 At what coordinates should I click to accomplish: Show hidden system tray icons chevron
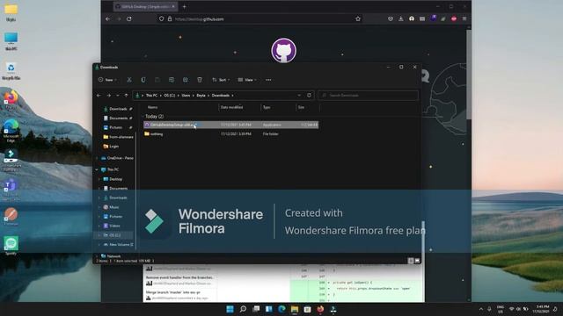481,309
